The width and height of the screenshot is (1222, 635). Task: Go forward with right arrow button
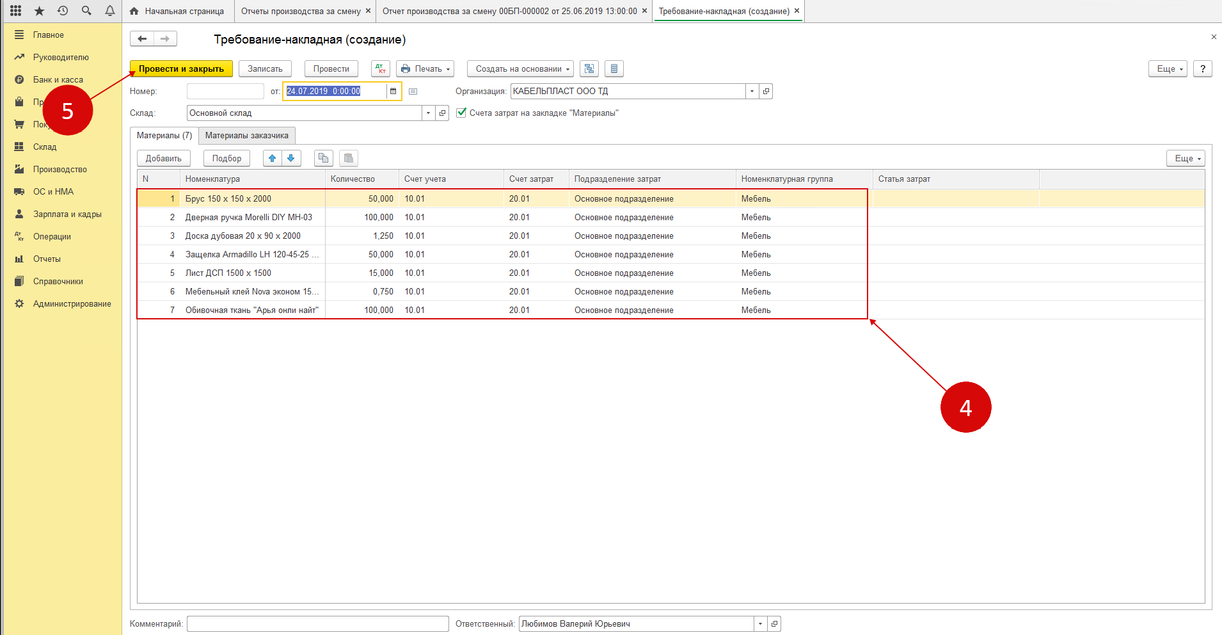165,39
